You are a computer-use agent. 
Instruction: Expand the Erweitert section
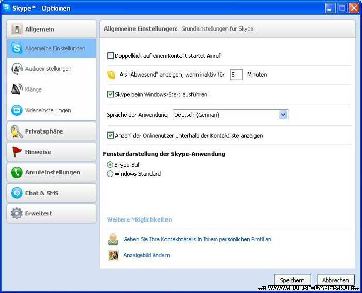tap(52, 213)
